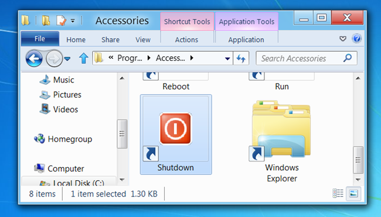Switch to Details view in status bar
This screenshot has width=381, height=217.
338,194
